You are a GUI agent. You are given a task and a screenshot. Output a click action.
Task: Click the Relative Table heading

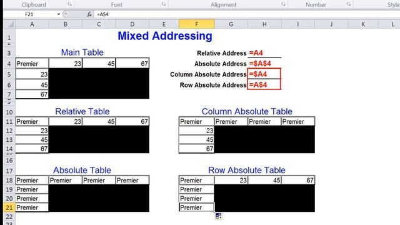click(82, 111)
